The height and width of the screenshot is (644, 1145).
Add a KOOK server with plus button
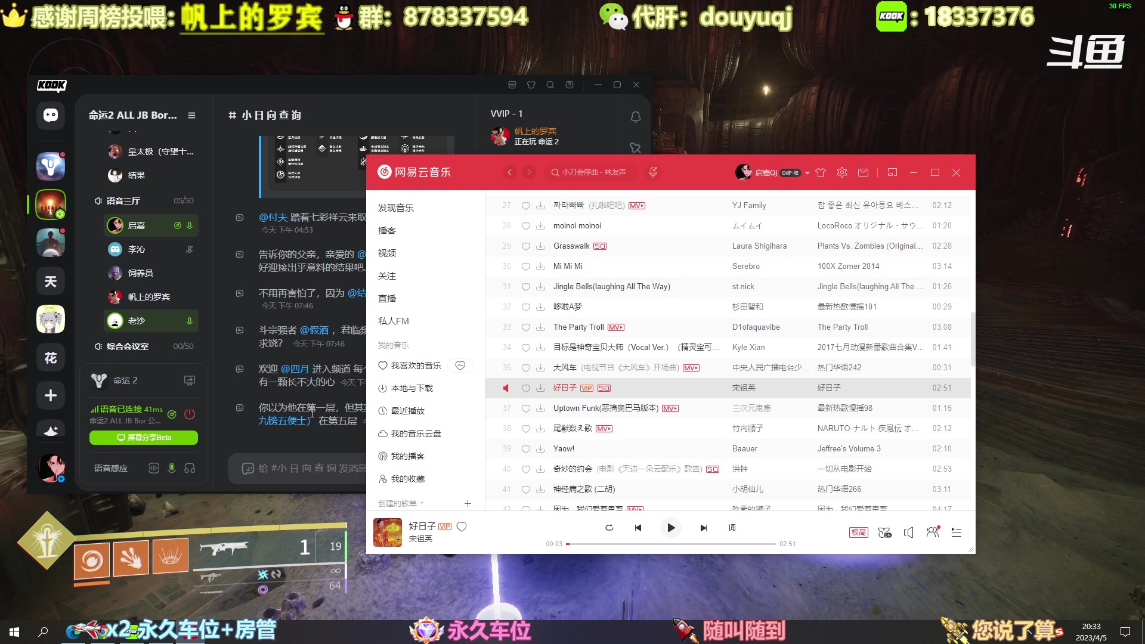click(x=51, y=395)
